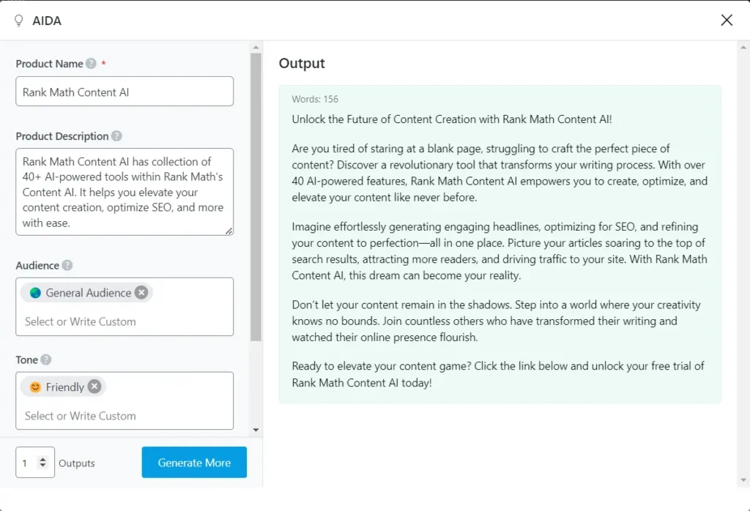Close the AIDA dialog with the X
This screenshot has width=750, height=511.
tap(727, 20)
